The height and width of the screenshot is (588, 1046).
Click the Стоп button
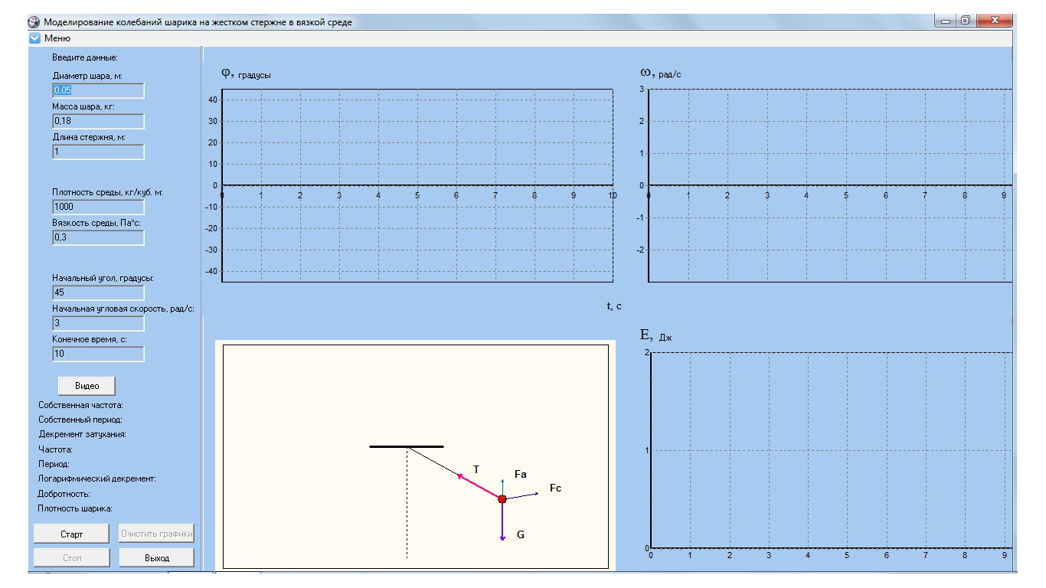coord(71,558)
